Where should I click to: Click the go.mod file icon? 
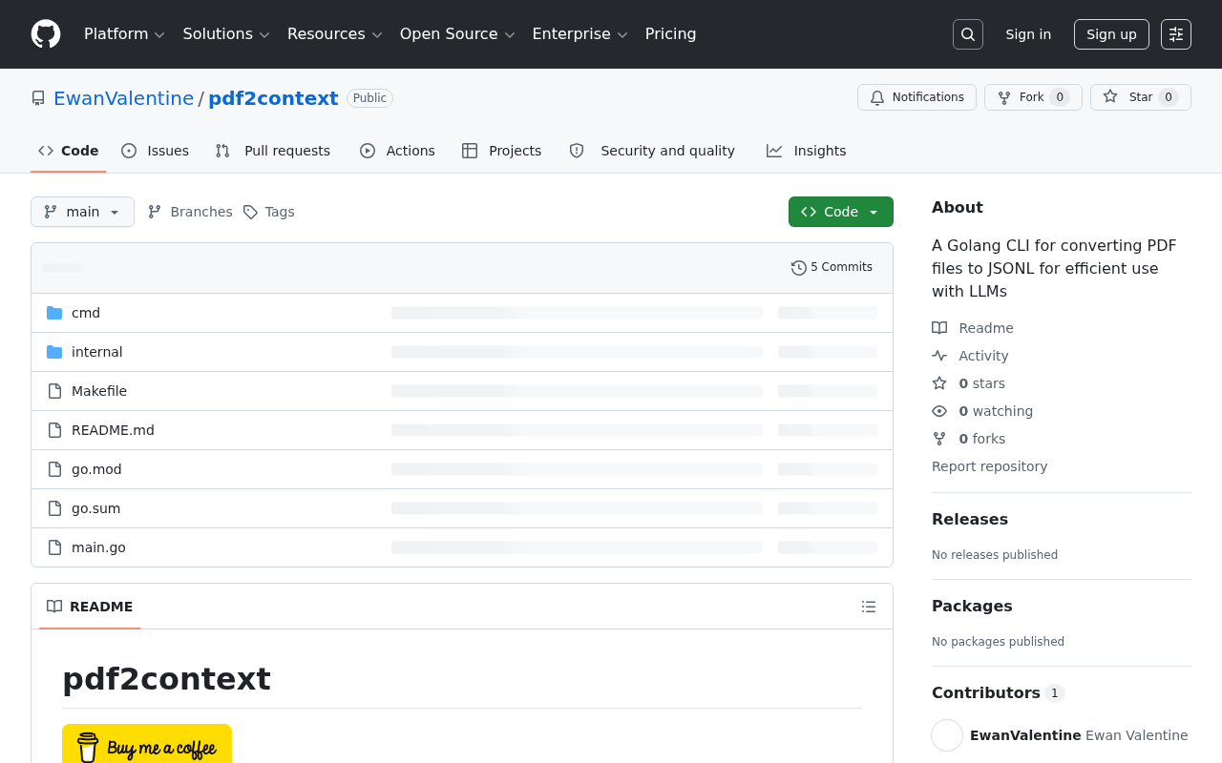click(x=54, y=469)
